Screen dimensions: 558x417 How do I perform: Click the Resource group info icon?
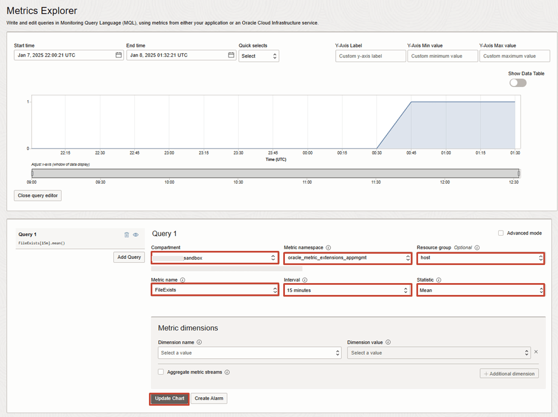(x=477, y=247)
